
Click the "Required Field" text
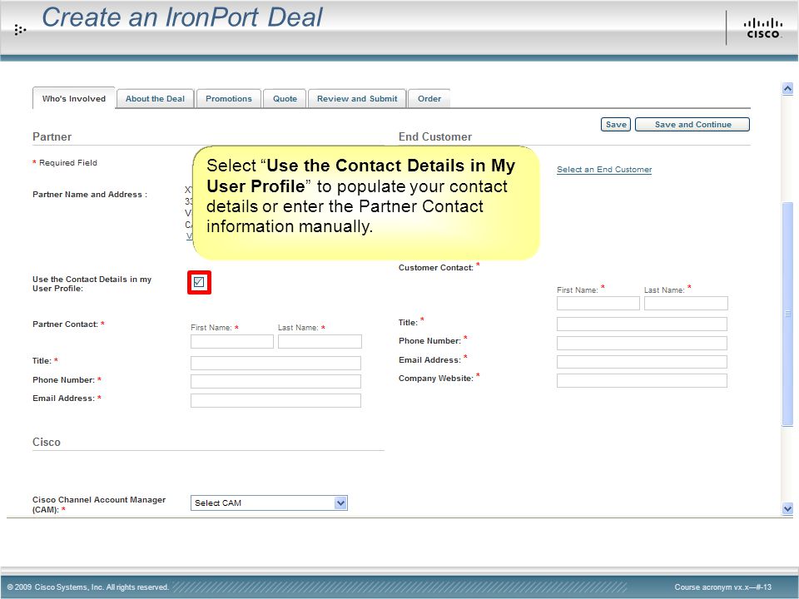pyautogui.click(x=67, y=163)
